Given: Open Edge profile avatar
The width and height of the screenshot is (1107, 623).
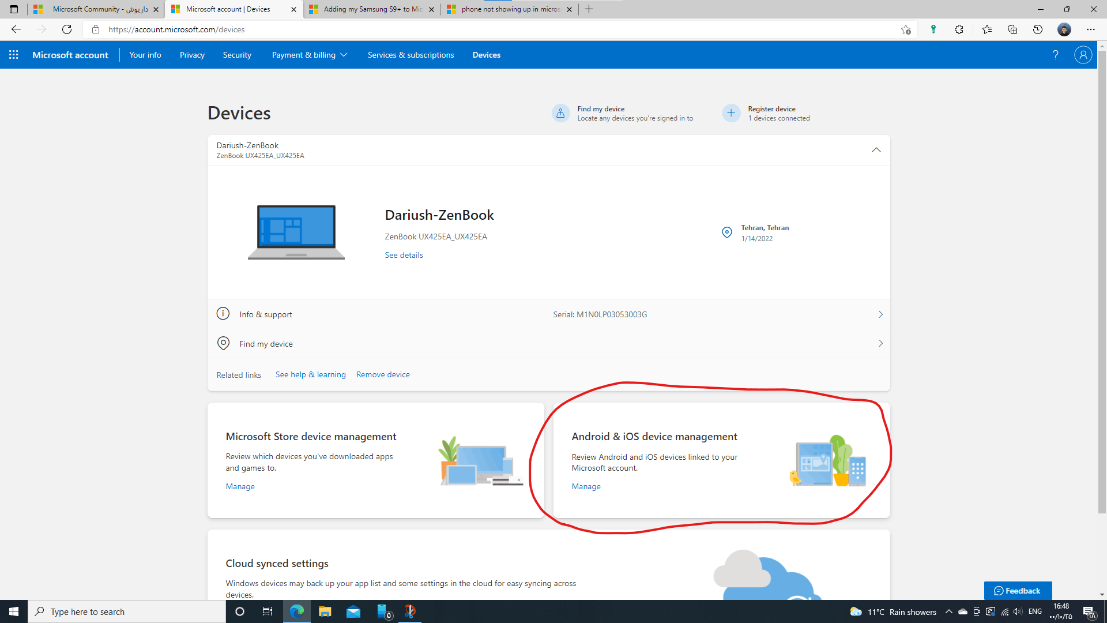Looking at the screenshot, I should coord(1064,29).
